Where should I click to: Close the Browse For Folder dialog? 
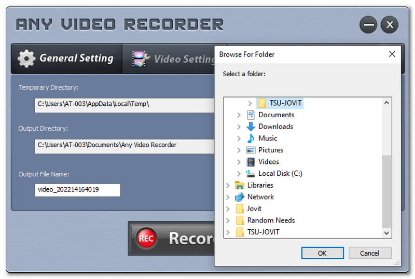392,54
